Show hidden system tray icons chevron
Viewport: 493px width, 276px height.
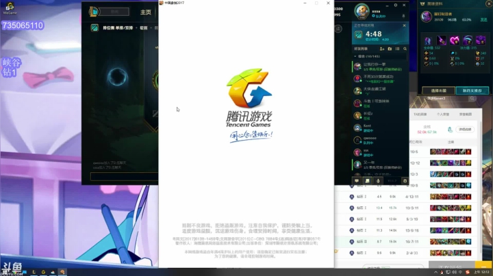pos(435,272)
